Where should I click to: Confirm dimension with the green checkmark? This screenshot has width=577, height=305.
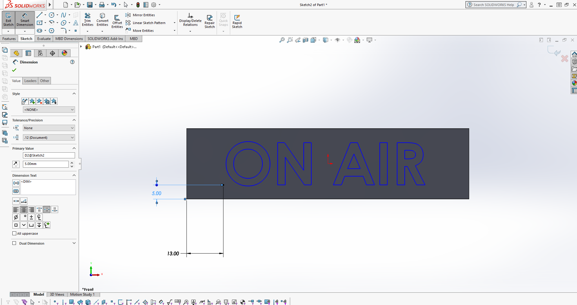14,70
